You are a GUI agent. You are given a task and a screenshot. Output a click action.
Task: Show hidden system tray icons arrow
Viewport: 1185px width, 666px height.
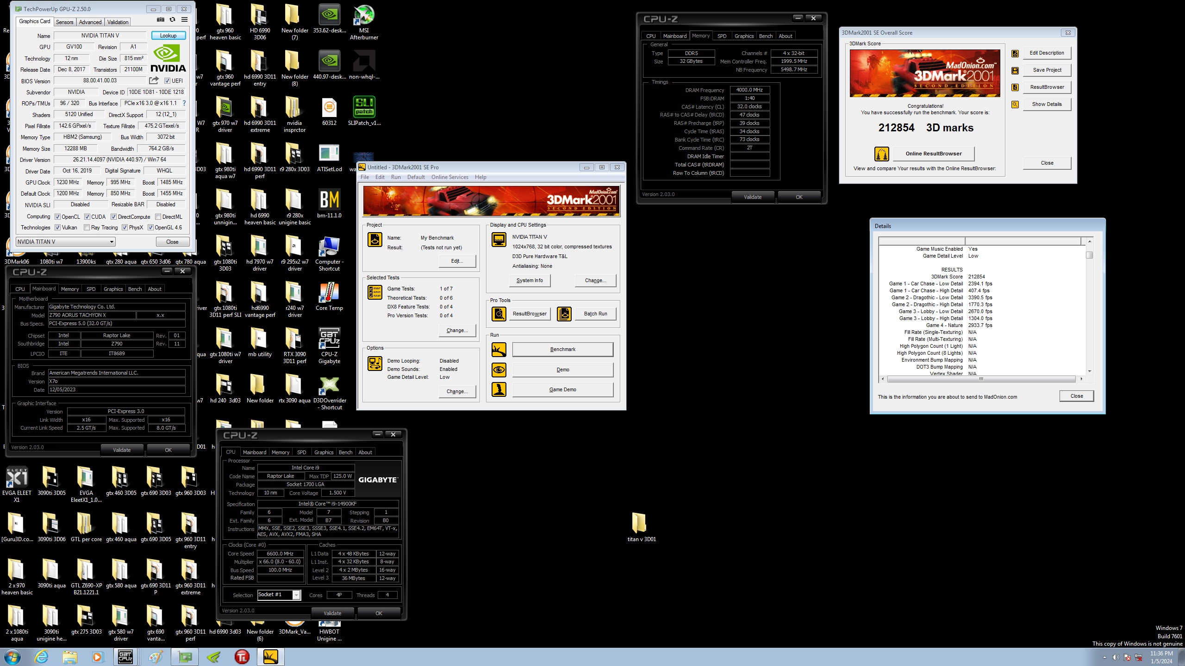[1104, 657]
